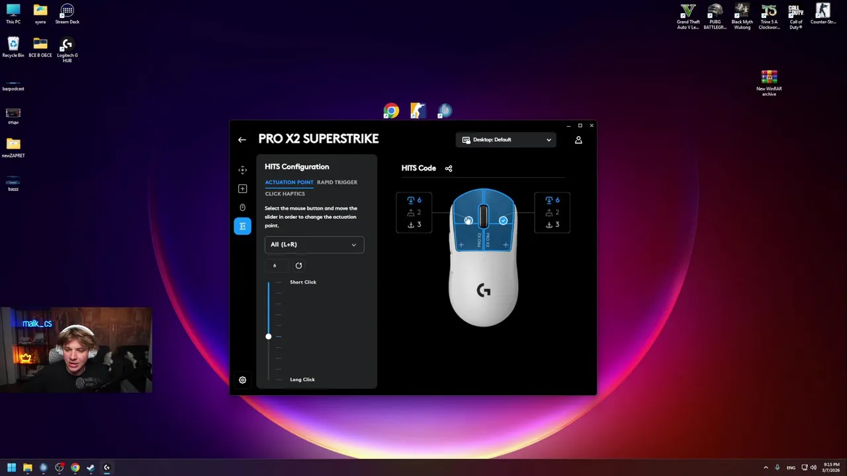The width and height of the screenshot is (847, 476).
Task: Open Windows Start menu
Action: pyautogui.click(x=11, y=467)
